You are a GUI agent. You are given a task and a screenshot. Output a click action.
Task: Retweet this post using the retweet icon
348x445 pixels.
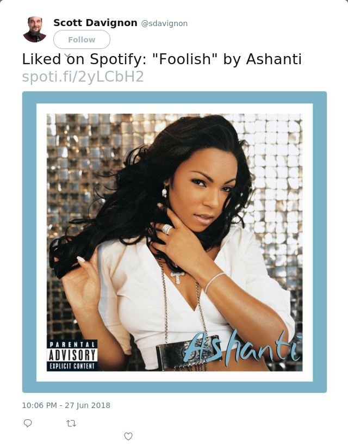71,423
